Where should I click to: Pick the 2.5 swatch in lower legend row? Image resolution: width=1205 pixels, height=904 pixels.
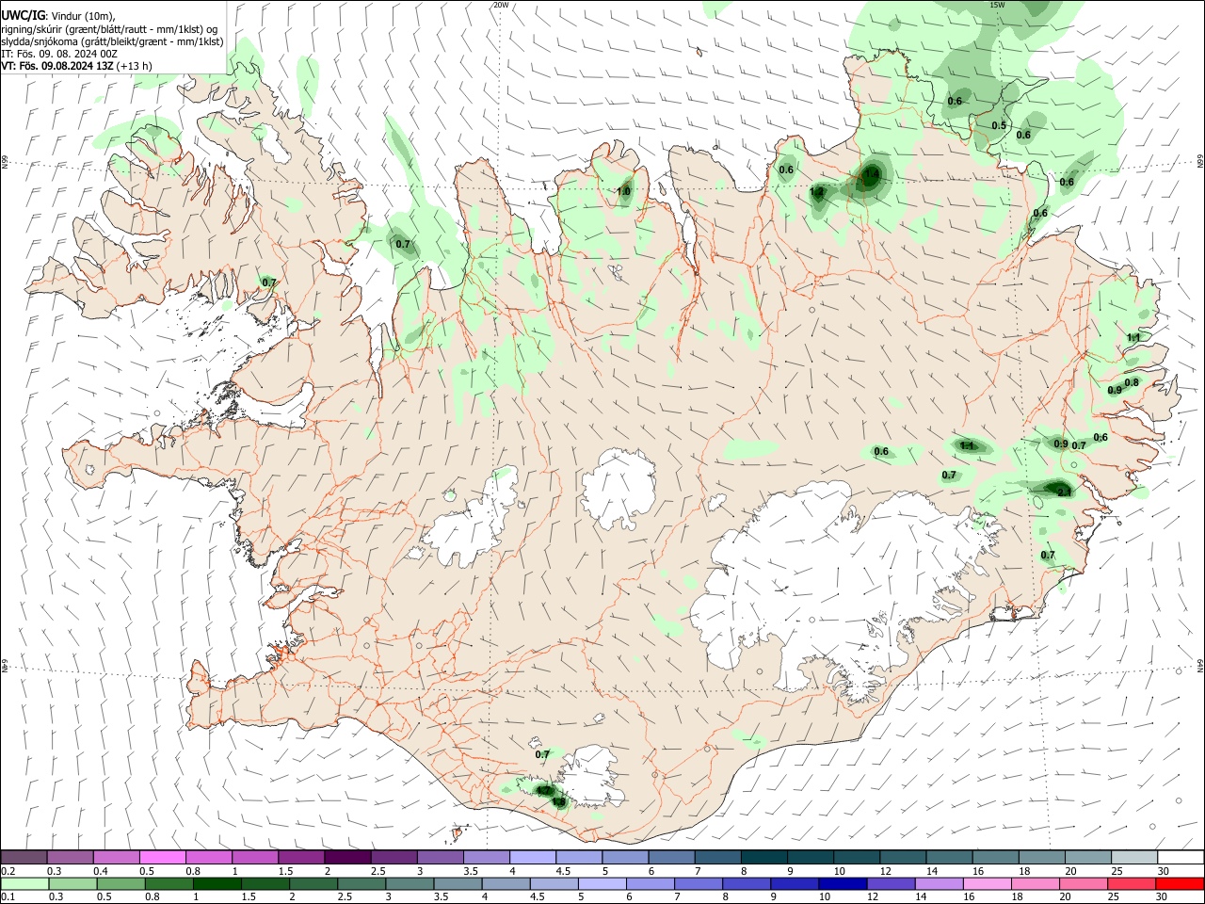(361, 884)
